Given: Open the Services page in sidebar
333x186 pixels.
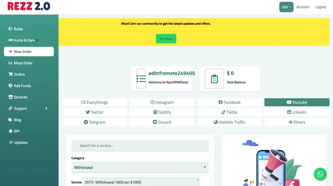Looking at the screenshot, I should click(20, 97).
